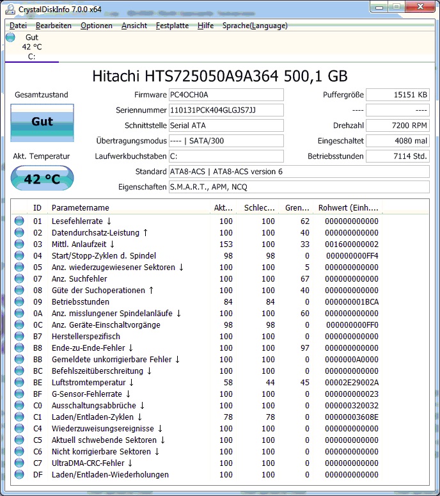Click status orb for misslungener Spindelanläufe row
Screen dimensions: 440x496
coord(19,313)
